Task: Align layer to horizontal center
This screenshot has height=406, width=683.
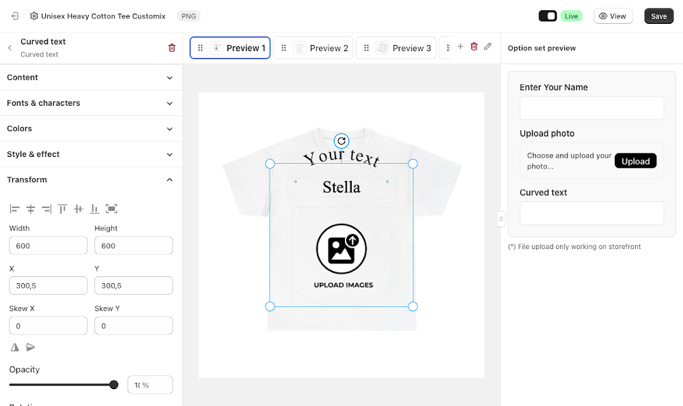Action: pos(31,209)
